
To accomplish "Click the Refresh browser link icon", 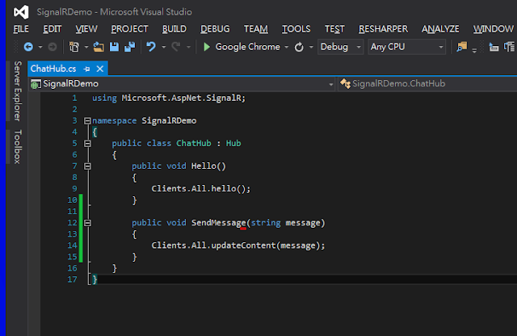I will point(299,47).
